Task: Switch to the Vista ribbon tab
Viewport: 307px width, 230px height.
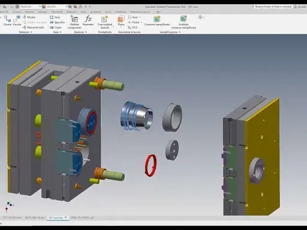Action: (83, 12)
